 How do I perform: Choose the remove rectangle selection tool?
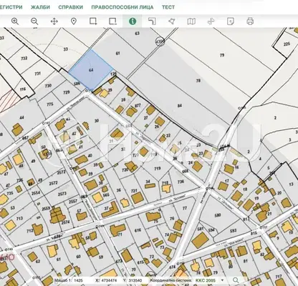coord(112,21)
